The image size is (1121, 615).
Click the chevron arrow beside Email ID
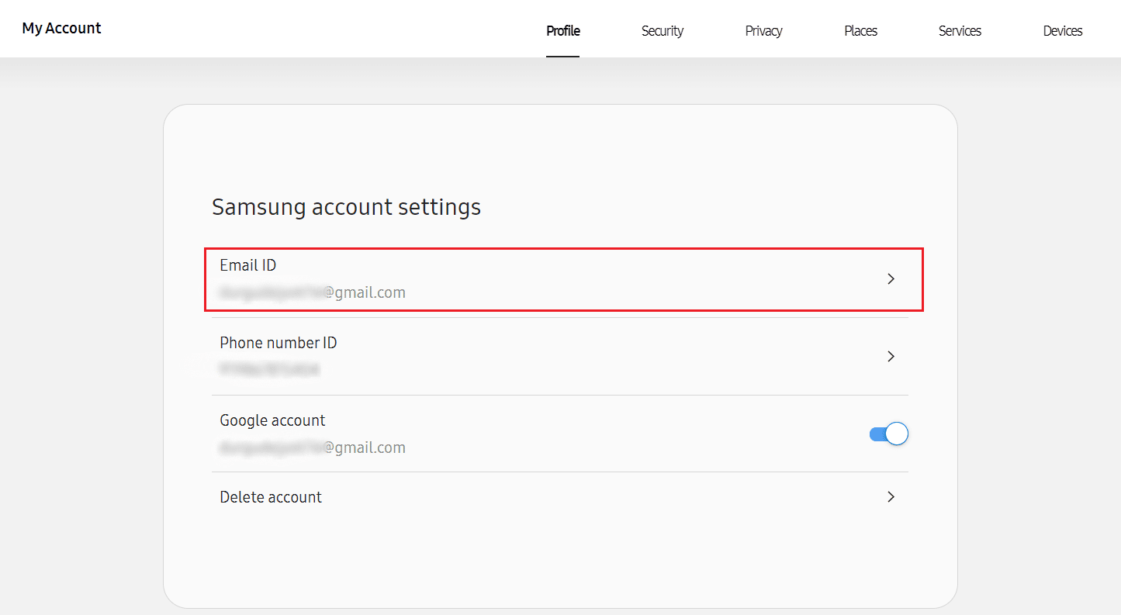click(x=891, y=279)
